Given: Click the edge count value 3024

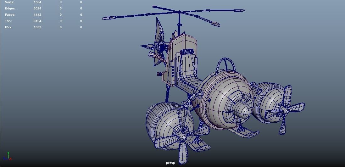Looking at the screenshot, I should coord(37,8).
